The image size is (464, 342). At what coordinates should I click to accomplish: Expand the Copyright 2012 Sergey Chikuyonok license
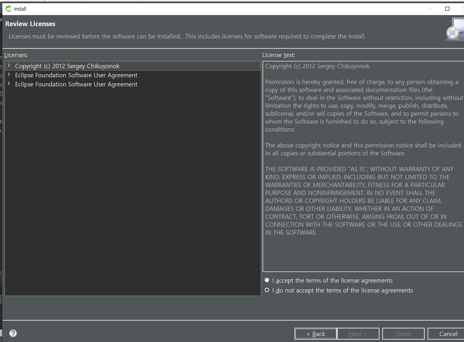(9, 65)
